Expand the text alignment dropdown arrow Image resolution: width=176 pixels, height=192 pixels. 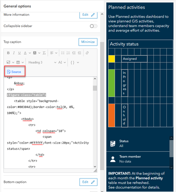pyautogui.click(x=56, y=53)
